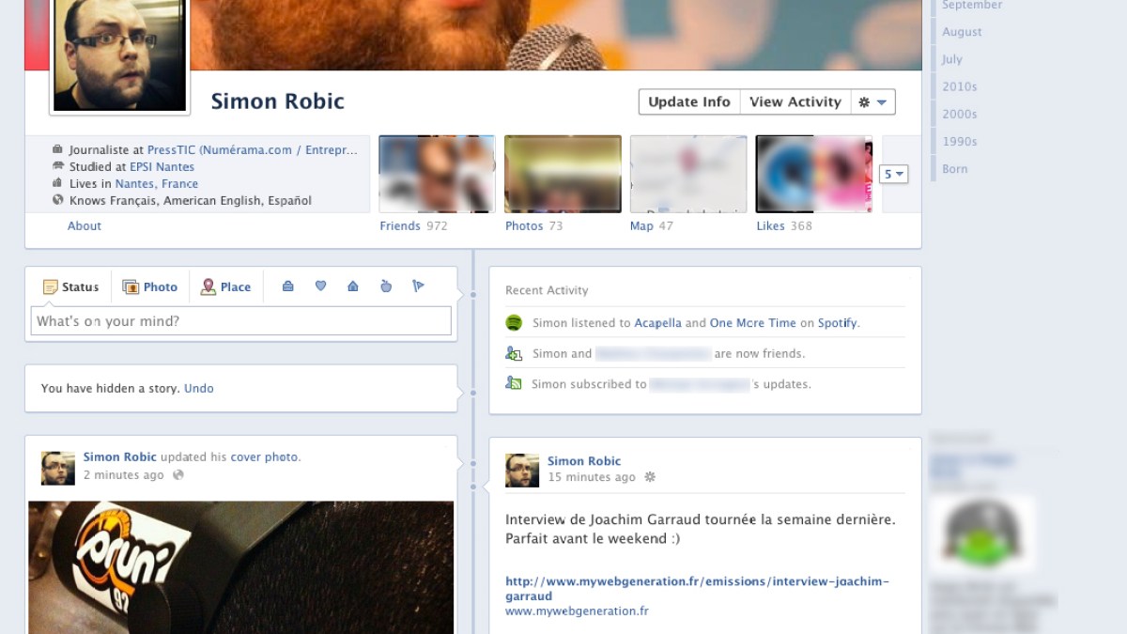The height and width of the screenshot is (634, 1127).
Task: Open Simon Robic name on interview post
Action: tap(584, 461)
